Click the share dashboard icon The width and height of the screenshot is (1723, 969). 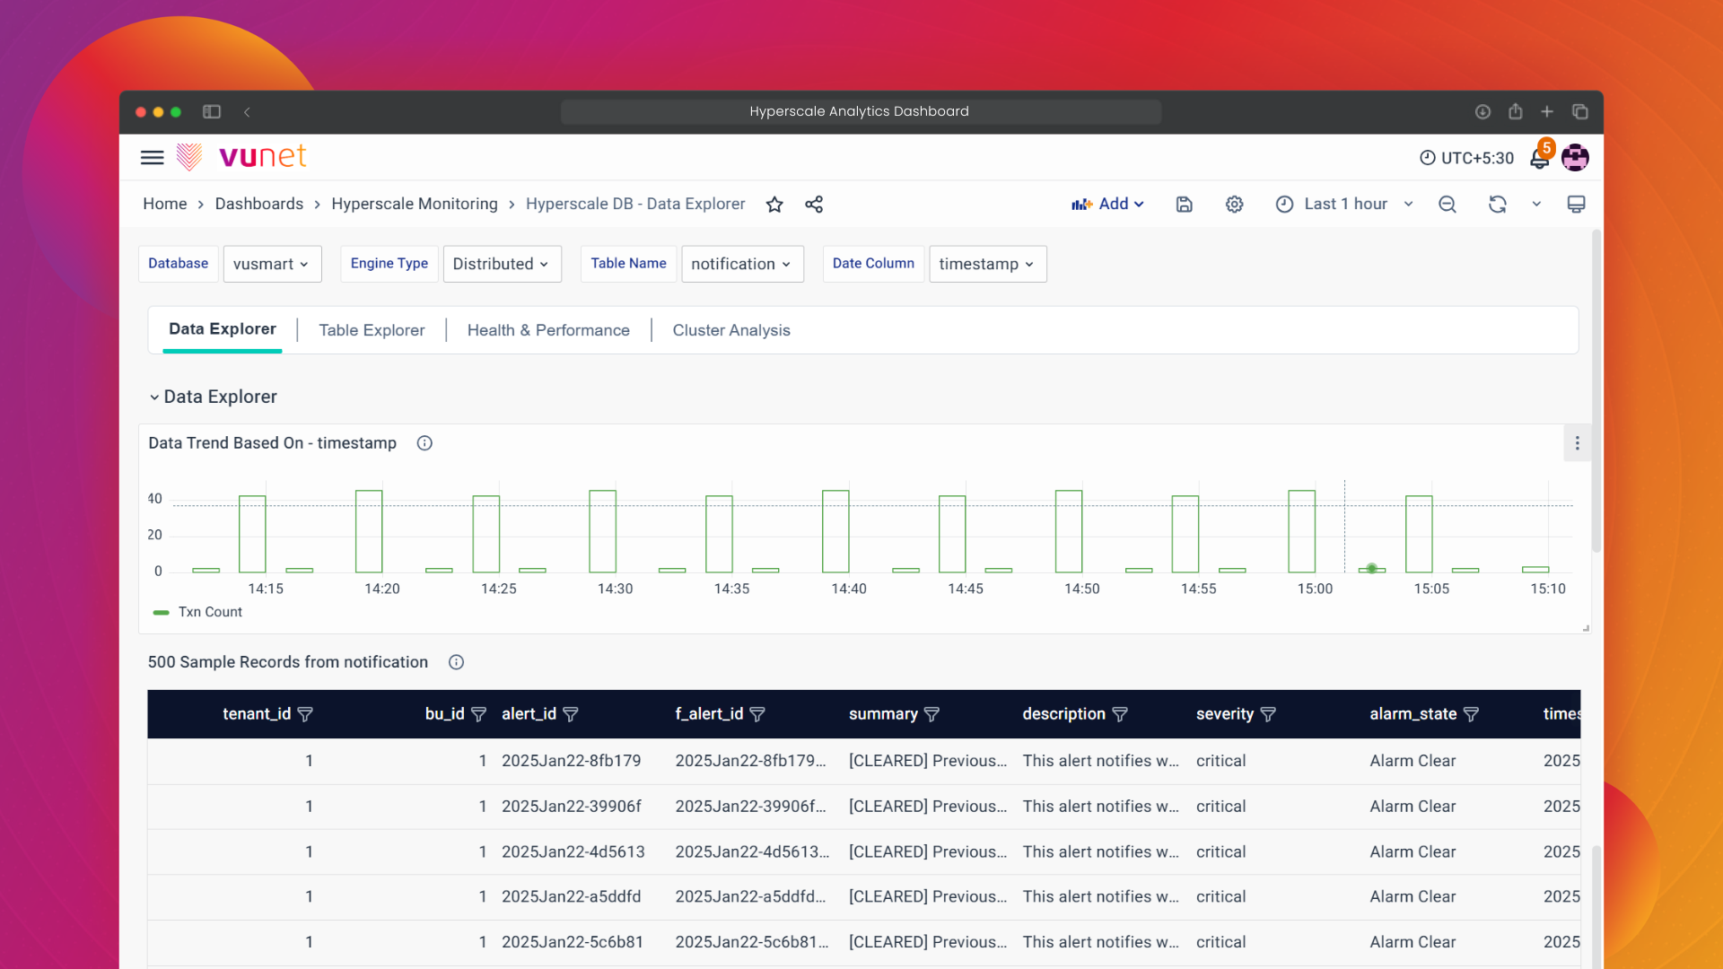pyautogui.click(x=814, y=205)
